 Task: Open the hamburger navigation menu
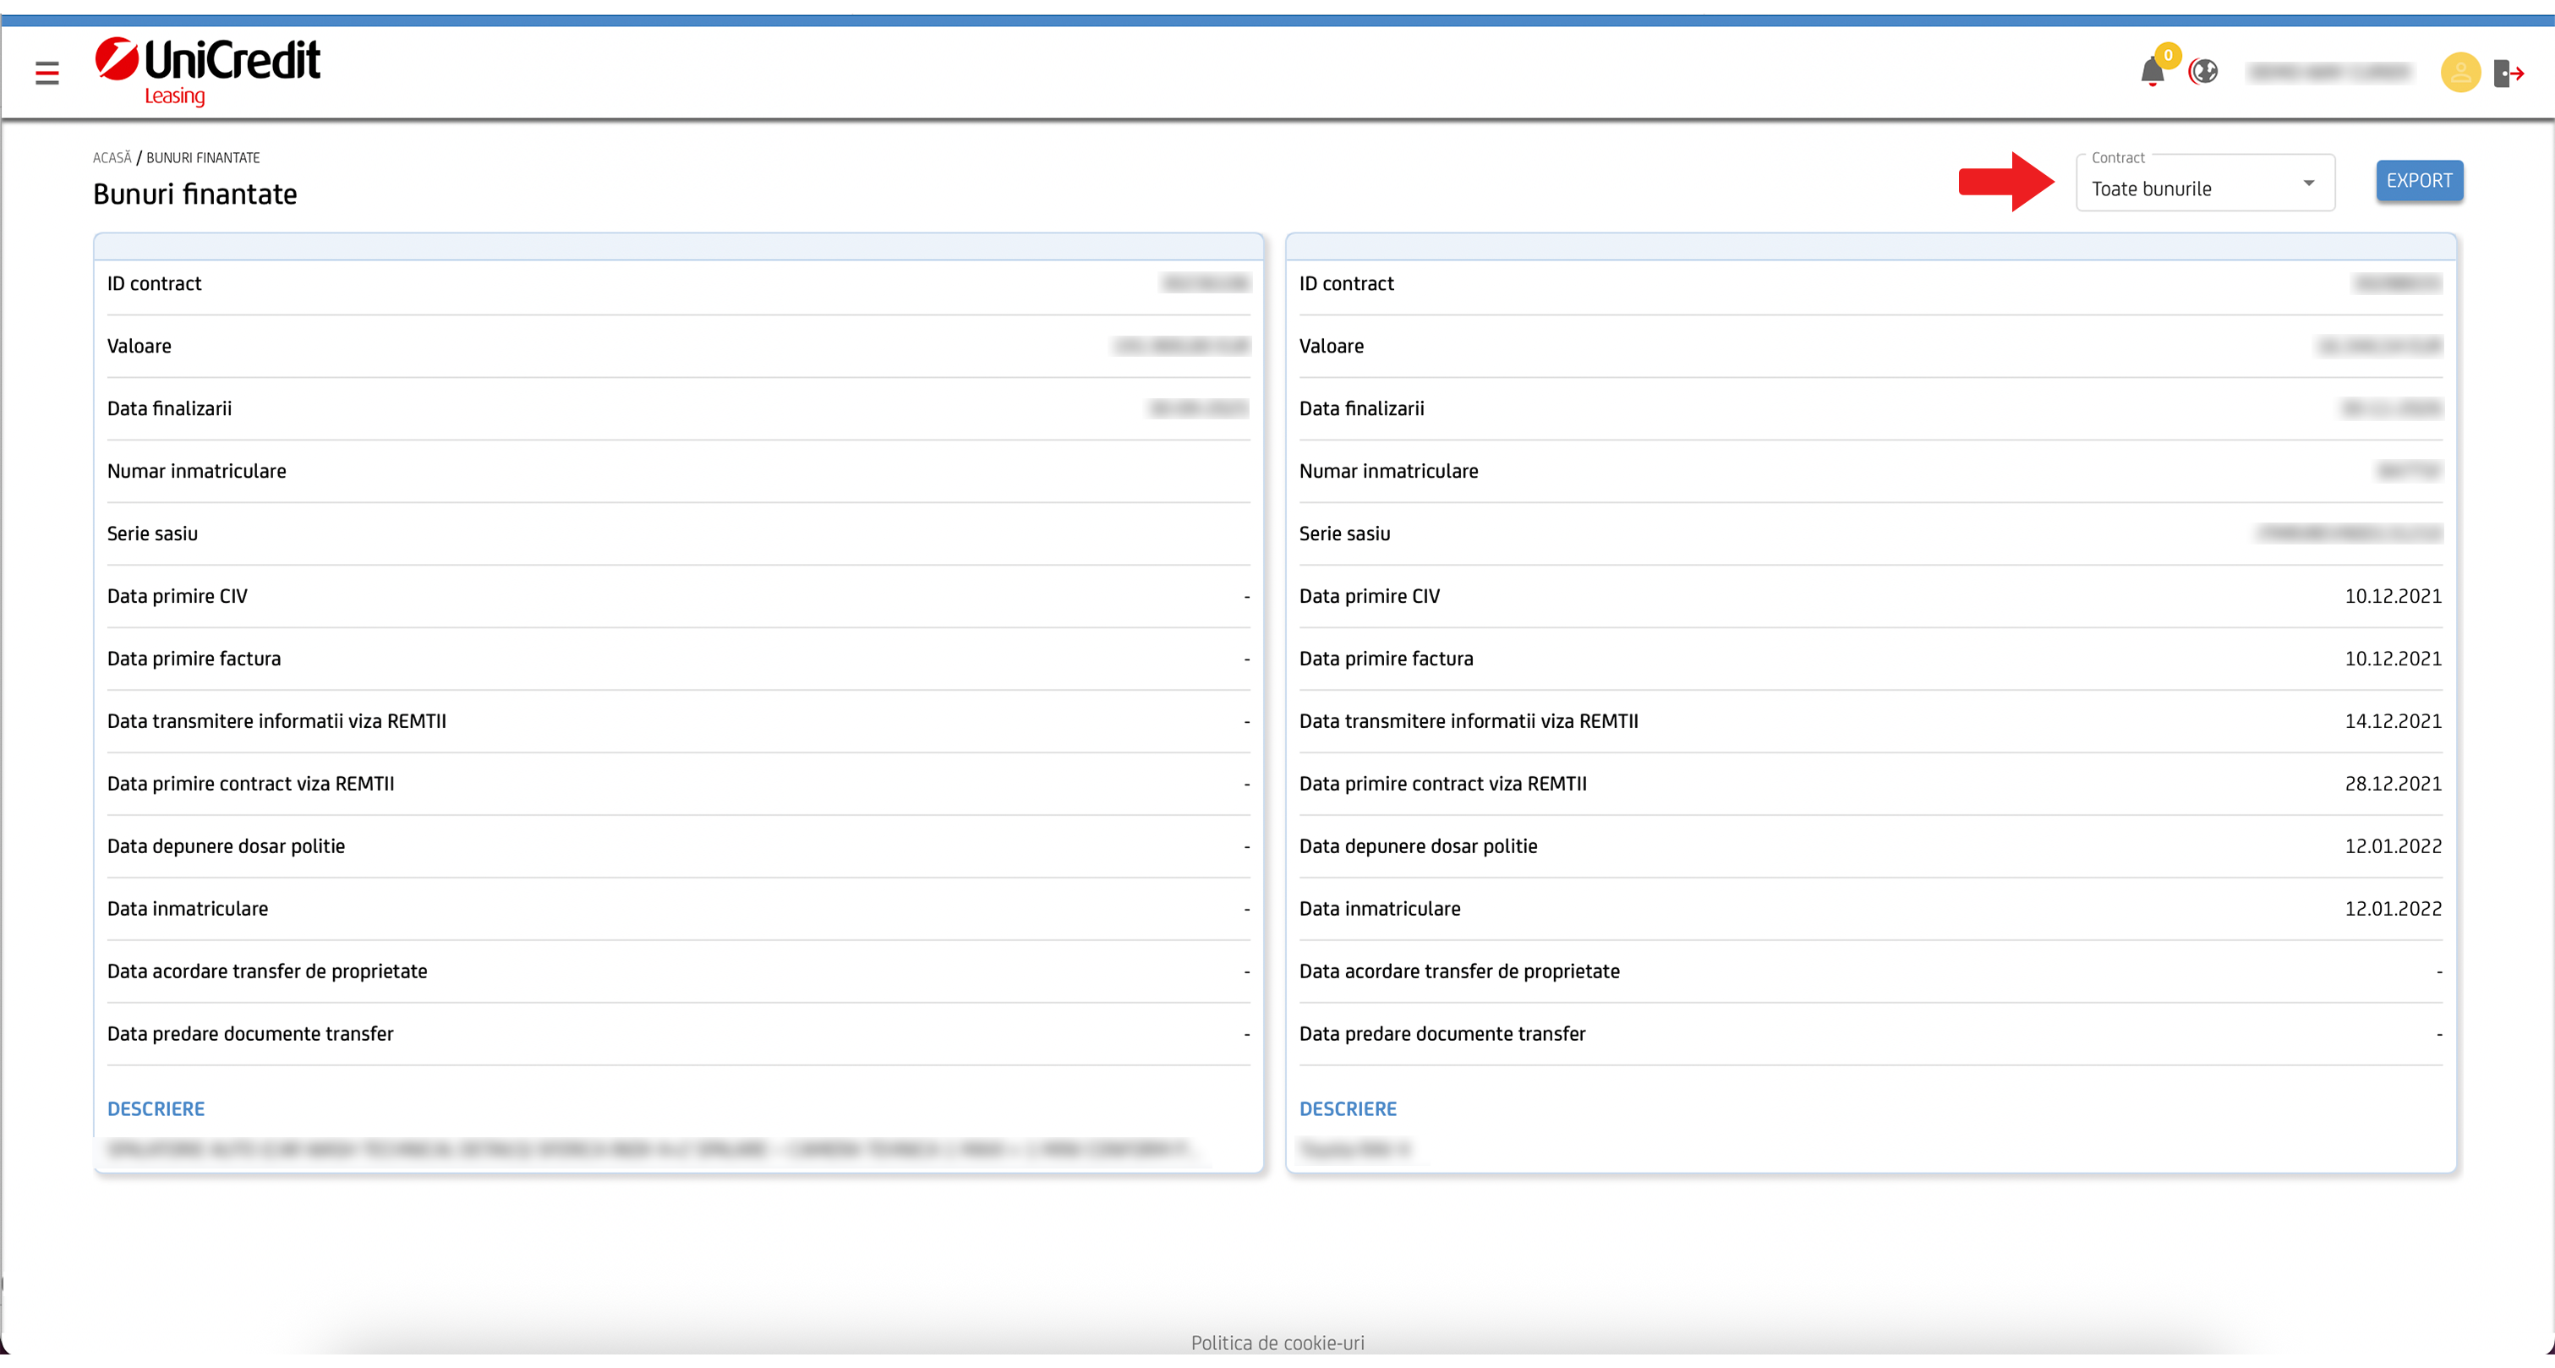click(47, 73)
